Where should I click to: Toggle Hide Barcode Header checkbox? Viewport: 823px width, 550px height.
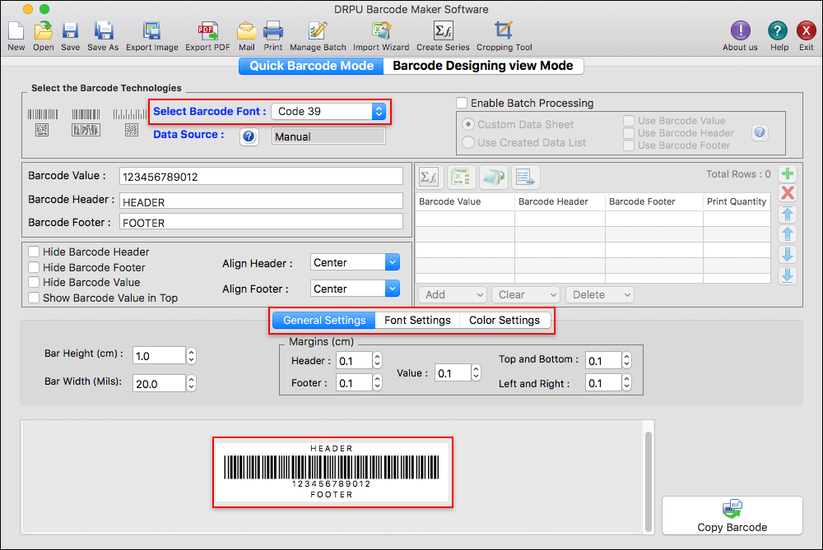(x=34, y=252)
